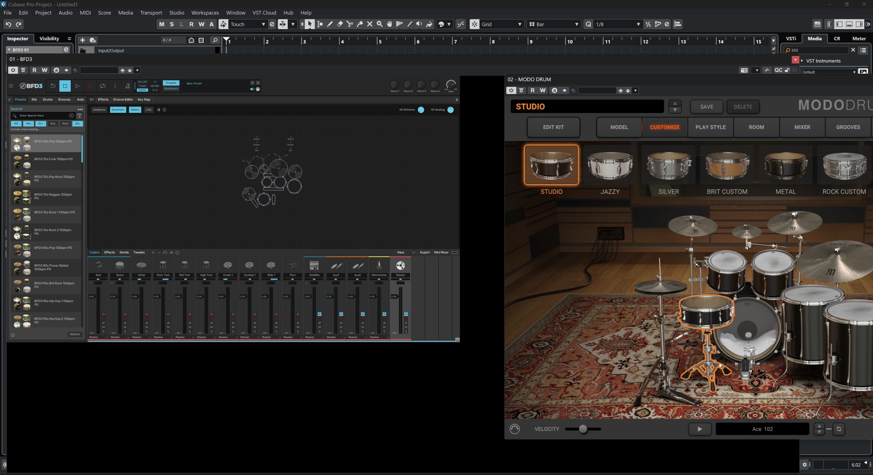Click DELETE in MODO DRUM
873x475 pixels.
(743, 106)
